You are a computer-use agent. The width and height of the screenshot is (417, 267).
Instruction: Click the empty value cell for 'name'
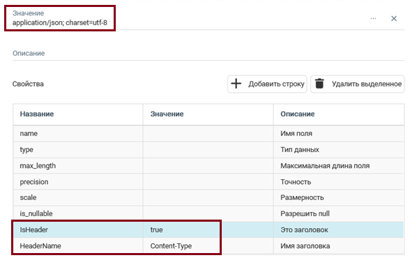pyautogui.click(x=208, y=134)
